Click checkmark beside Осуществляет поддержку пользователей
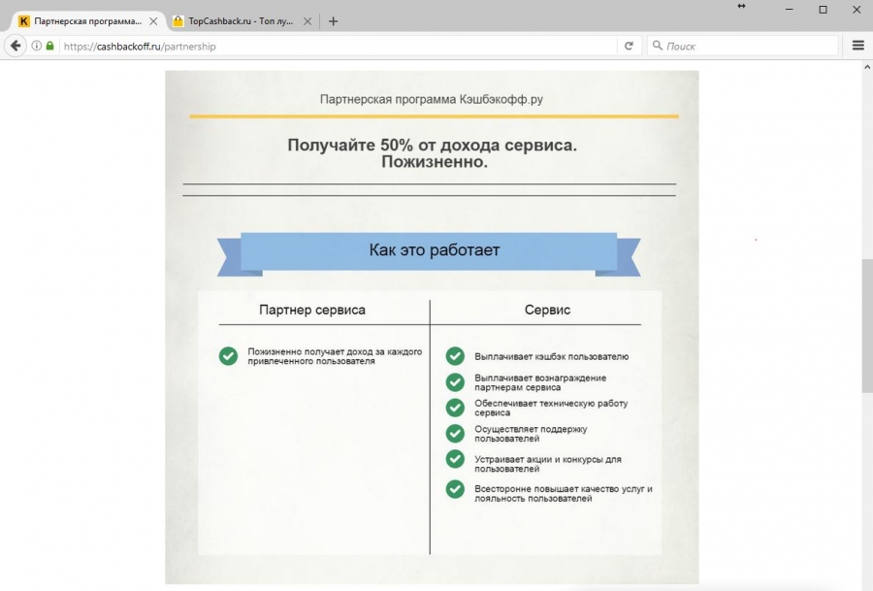Viewport: 873px width, 591px height. pos(455,434)
